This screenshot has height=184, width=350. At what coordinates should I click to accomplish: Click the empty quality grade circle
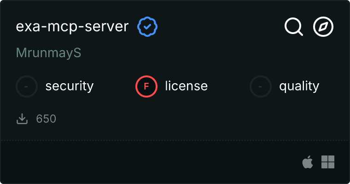[x=261, y=86]
